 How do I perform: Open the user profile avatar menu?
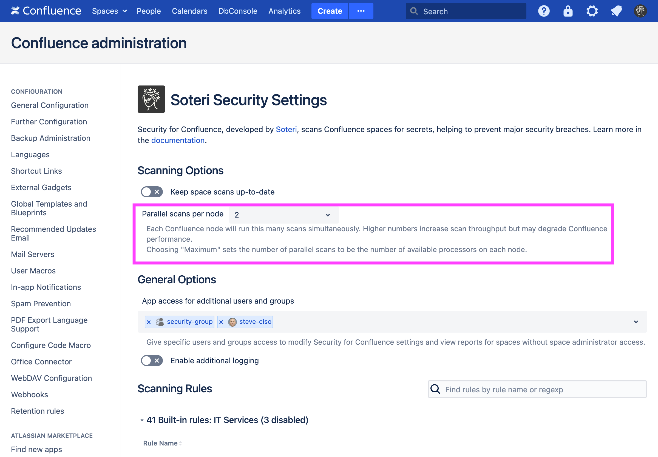pos(640,11)
